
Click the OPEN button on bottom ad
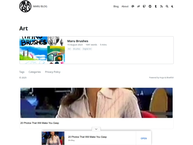(x=144, y=139)
